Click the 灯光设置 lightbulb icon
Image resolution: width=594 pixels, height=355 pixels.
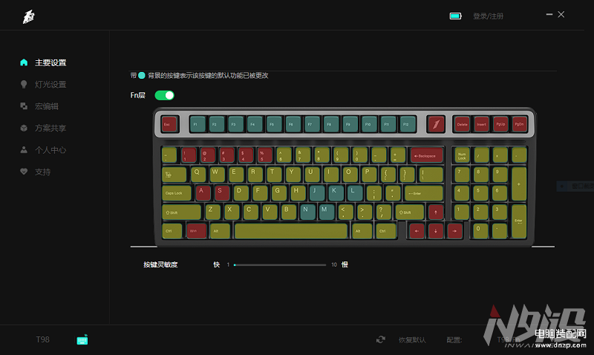click(x=24, y=84)
